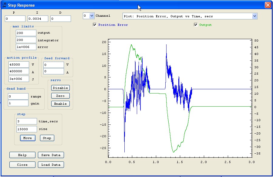Click the Step Response title bar icon
The image size is (273, 177).
click(x=4, y=5)
